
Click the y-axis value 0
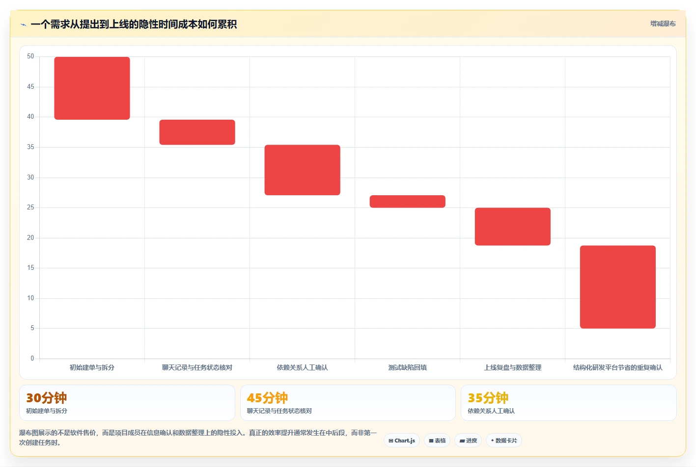[x=32, y=359]
